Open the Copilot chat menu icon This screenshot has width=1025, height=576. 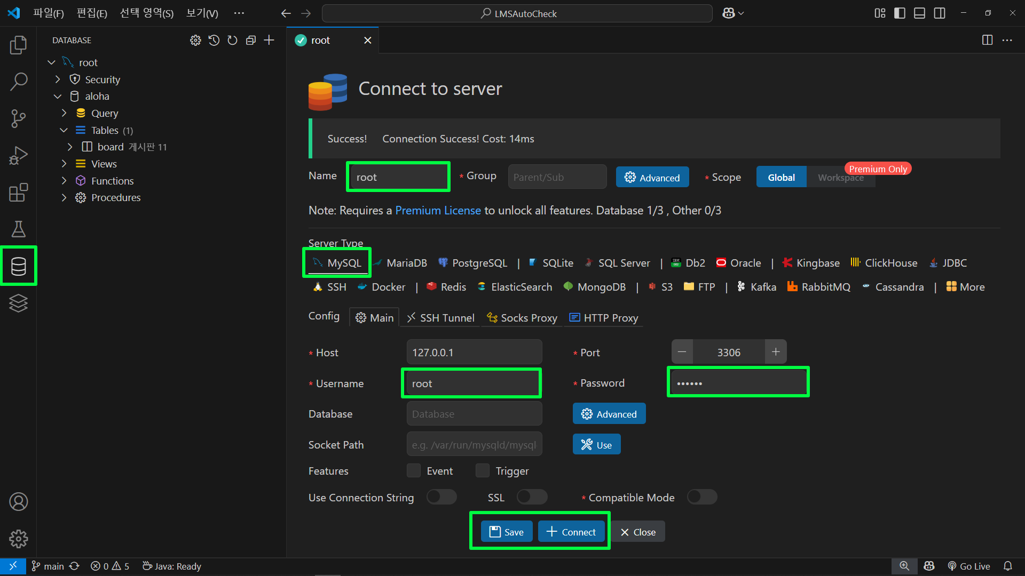coord(732,13)
